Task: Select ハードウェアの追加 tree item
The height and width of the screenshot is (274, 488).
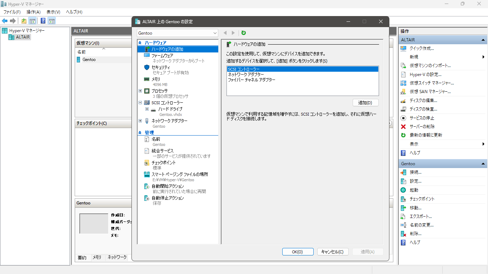Action: click(x=178, y=49)
